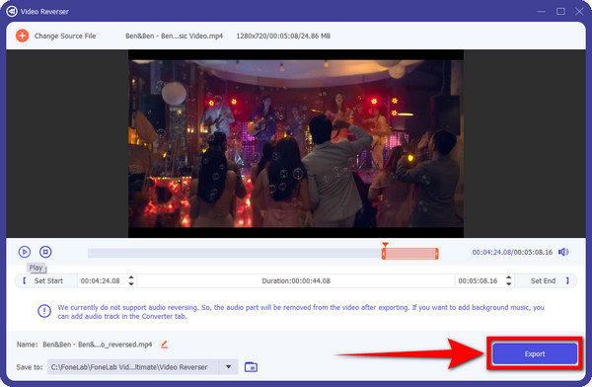Click the Set Start button
This screenshot has height=387, width=592.
[46, 280]
